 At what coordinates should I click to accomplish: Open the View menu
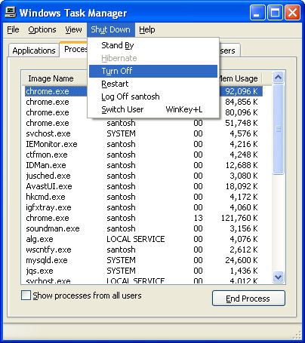tap(73, 29)
